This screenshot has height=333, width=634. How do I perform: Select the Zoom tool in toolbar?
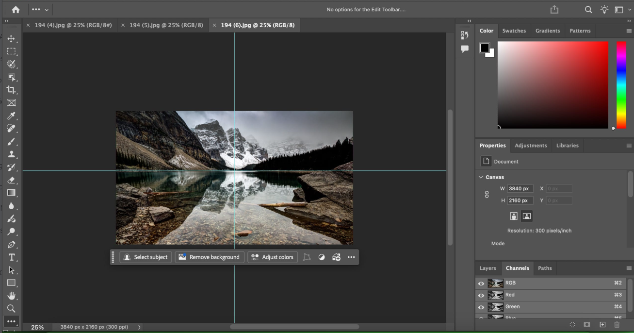click(x=11, y=308)
